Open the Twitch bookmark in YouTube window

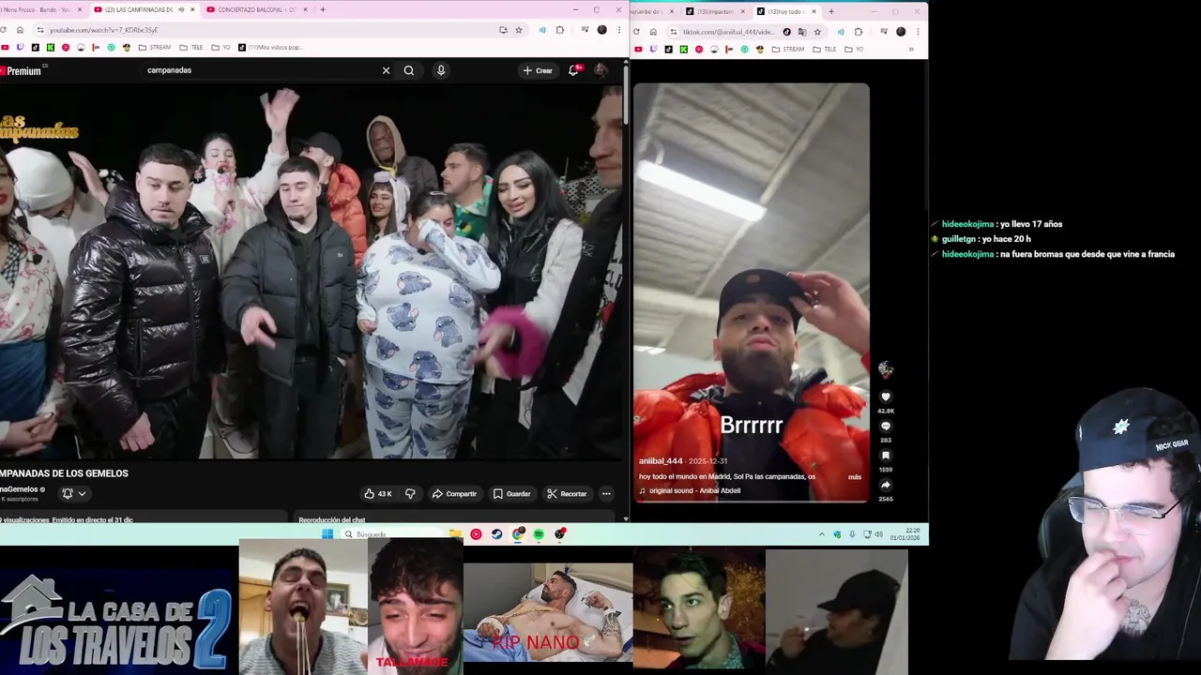tap(20, 48)
